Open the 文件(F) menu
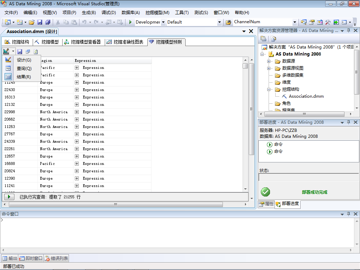Image resolution: width=360 pixels, height=270 pixels. point(11,13)
